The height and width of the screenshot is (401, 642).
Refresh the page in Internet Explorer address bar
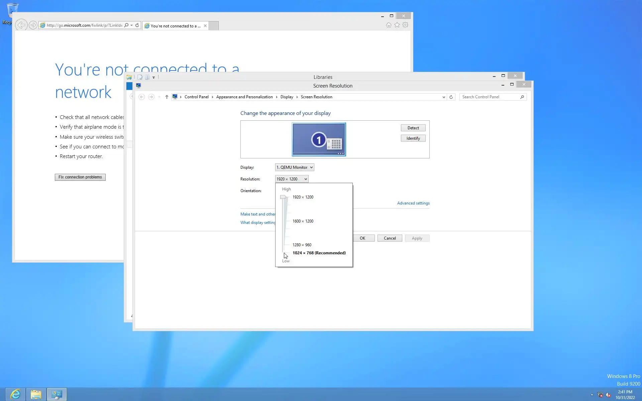coord(137,25)
